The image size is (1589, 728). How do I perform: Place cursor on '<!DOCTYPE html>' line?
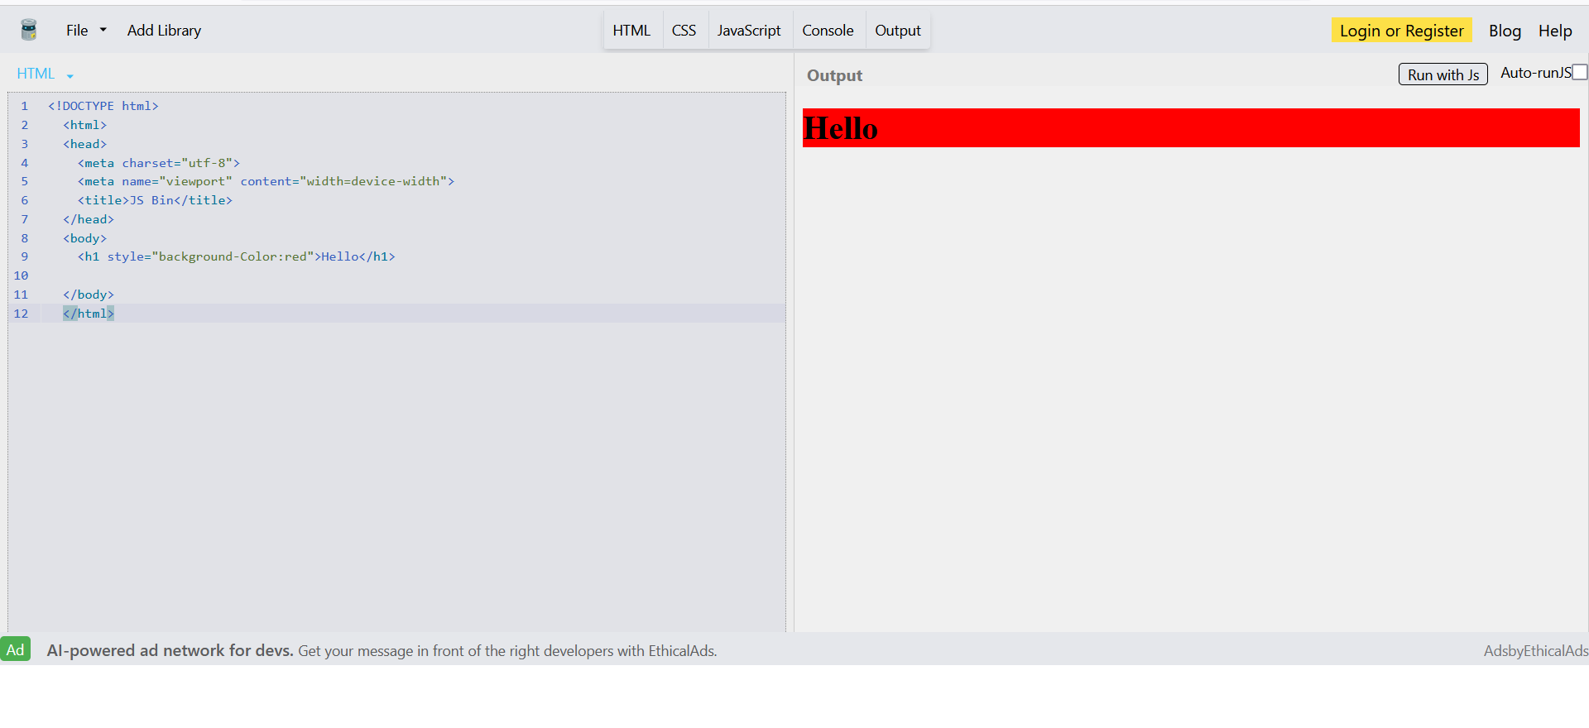coord(103,106)
